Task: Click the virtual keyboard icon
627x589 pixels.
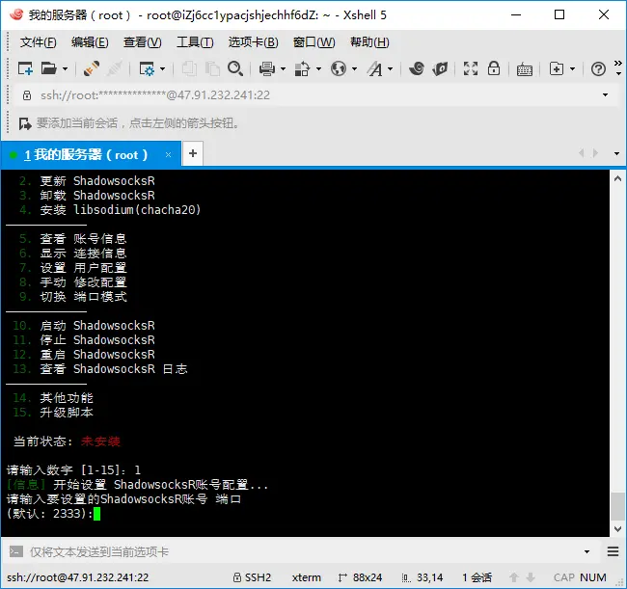Action: pos(524,69)
